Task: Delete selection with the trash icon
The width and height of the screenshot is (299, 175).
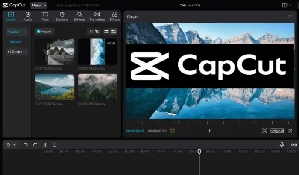Action: point(55,145)
